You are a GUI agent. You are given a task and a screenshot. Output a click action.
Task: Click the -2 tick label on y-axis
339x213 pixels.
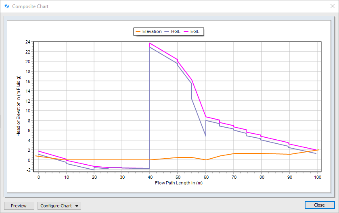(x=28, y=170)
